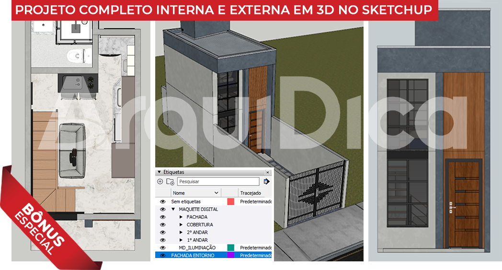Hide the Sem etiquetas tag

click(163, 202)
